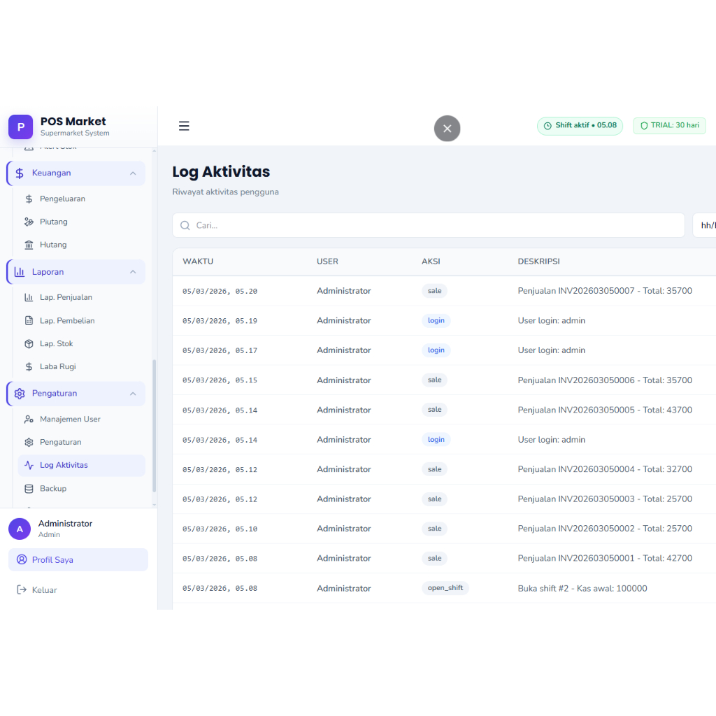This screenshot has height=716, width=716.
Task: Click the Keluar logout arrow icon
Action: [22, 590]
